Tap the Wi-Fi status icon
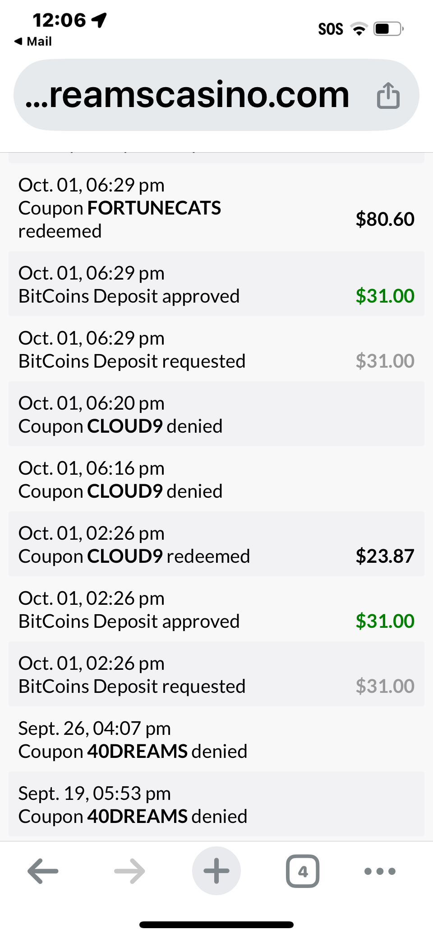Screen dimensions: 433x939 [359, 29]
